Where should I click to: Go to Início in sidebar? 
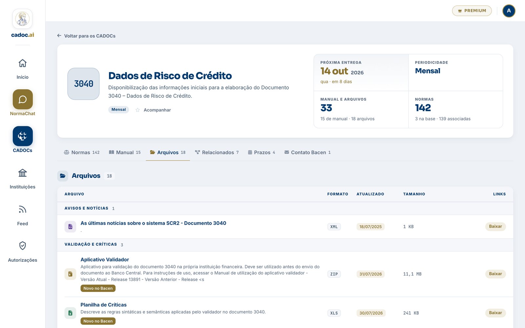[x=23, y=69]
